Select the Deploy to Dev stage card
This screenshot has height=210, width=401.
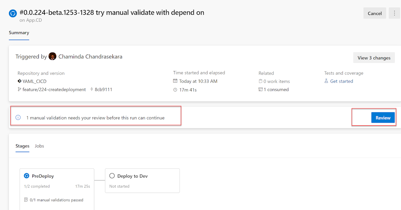pos(142,181)
